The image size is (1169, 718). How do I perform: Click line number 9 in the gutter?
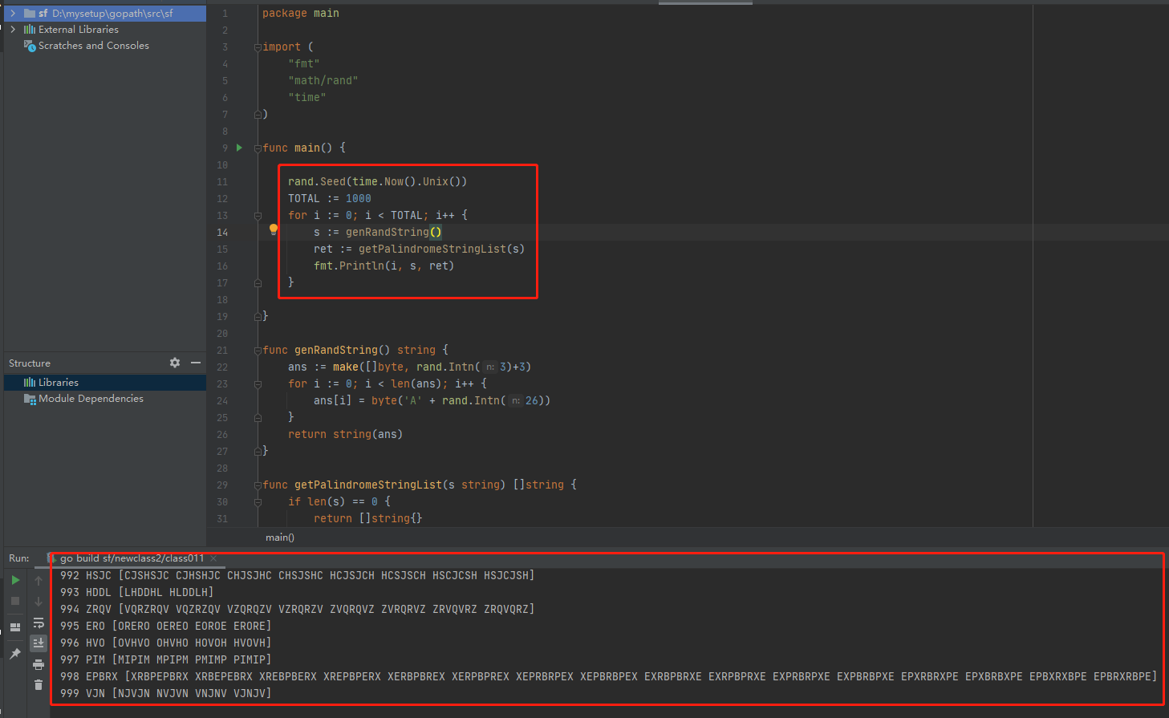[225, 148]
